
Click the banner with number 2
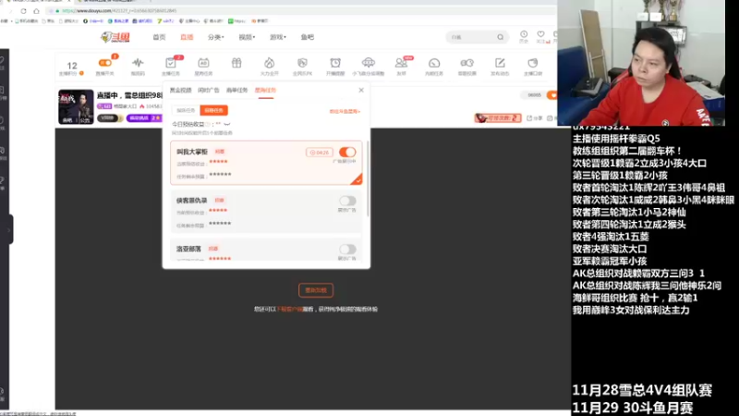tap(498, 118)
